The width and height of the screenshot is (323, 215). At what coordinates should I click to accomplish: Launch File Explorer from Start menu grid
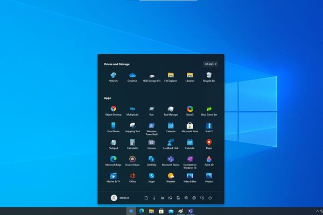(171, 77)
